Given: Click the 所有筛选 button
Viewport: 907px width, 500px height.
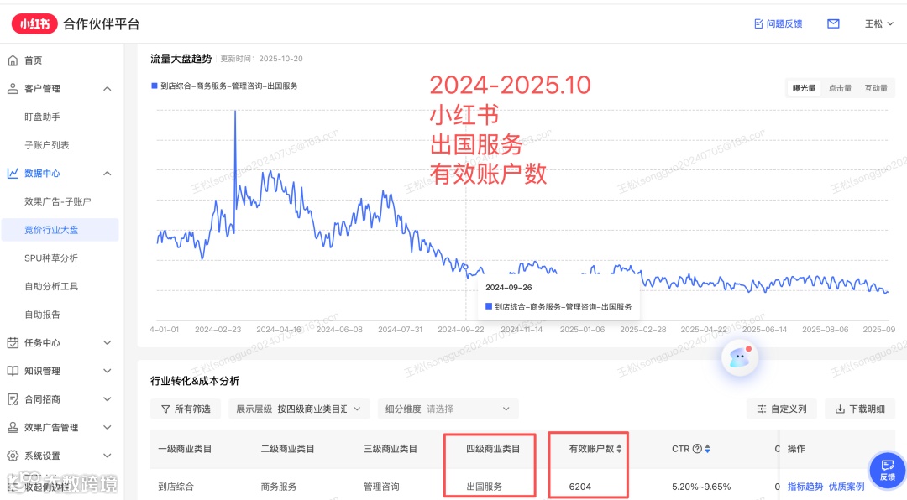Looking at the screenshot, I should (x=186, y=409).
